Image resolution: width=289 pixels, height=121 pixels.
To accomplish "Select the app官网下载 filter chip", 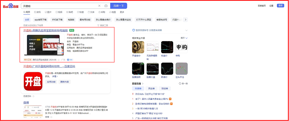I will (x=41, y=20).
